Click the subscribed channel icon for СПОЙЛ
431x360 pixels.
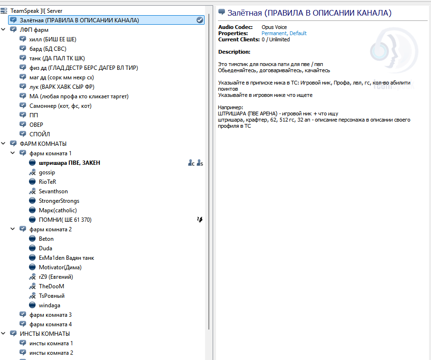click(x=23, y=134)
